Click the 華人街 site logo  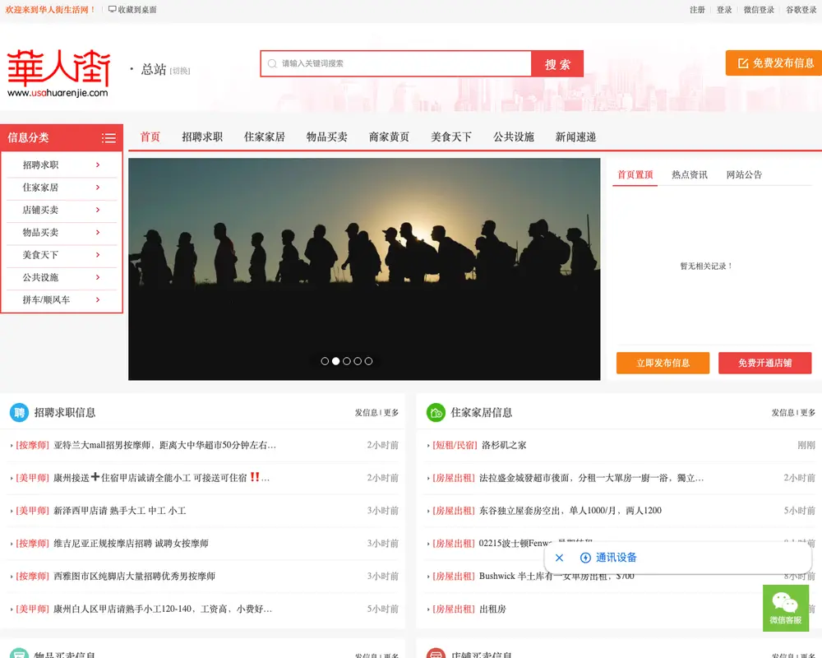tap(58, 73)
